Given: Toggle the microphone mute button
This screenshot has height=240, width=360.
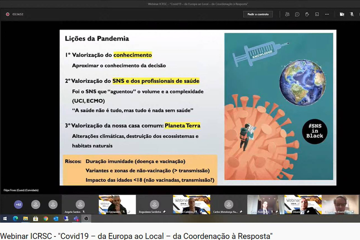Looking at the screenshot, I should 352,14.
